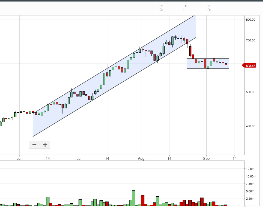Screen dimensions: 263x207
Task: Click the Jun date axis label
Action: pos(19,159)
